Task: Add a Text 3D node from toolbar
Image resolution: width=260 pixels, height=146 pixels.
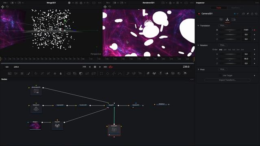Action: click(x=160, y=73)
